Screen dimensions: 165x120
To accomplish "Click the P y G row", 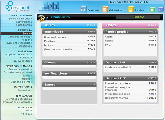I will [x=130, y=45].
